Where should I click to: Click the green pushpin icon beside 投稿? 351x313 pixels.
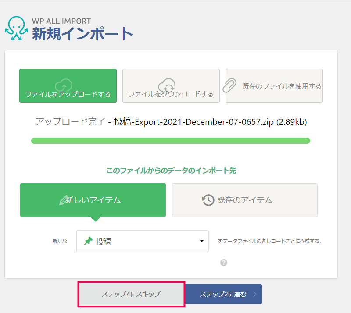click(x=88, y=241)
